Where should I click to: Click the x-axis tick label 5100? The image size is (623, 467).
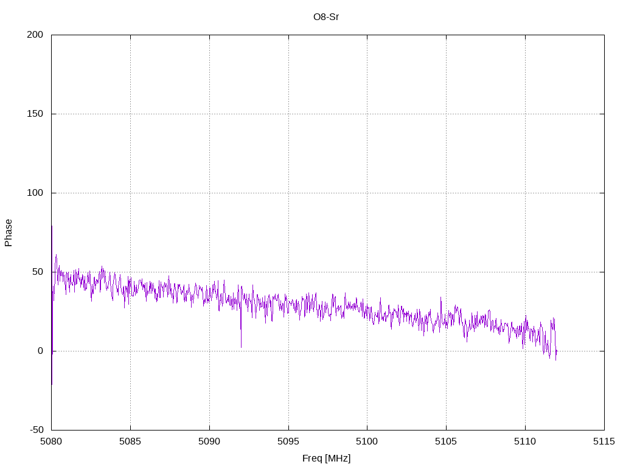coord(367,441)
